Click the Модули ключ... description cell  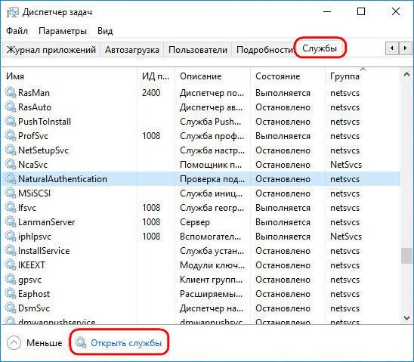point(212,265)
